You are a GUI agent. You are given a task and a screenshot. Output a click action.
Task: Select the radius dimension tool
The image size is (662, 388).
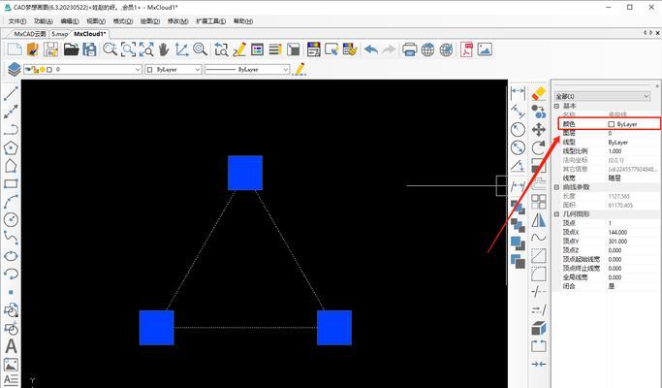[x=518, y=129]
